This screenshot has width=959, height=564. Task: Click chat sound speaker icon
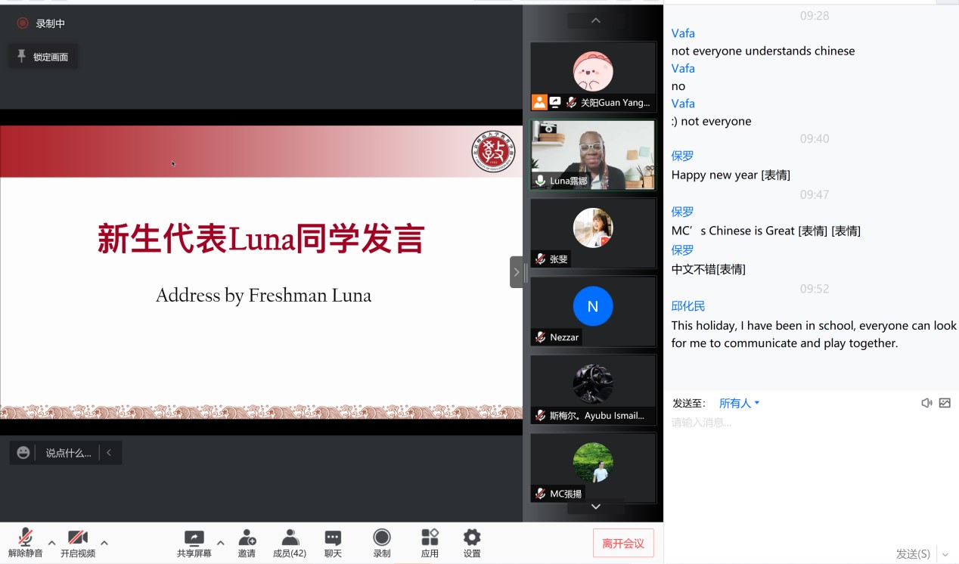point(926,403)
